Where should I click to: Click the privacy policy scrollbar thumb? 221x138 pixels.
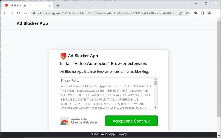156,83
